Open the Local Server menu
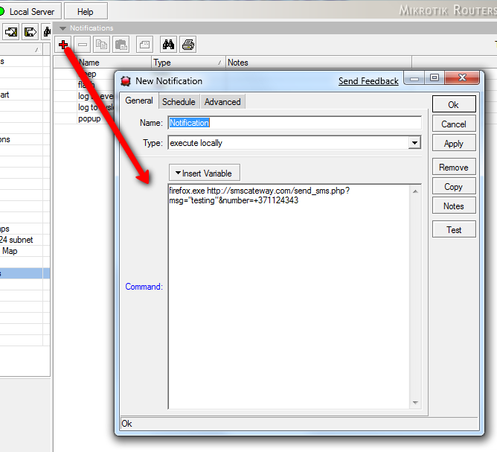Image resolution: width=497 pixels, height=452 pixels. click(30, 12)
